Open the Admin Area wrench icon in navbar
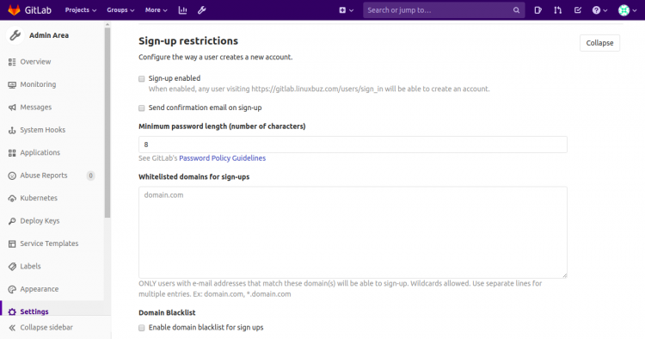The image size is (645, 339). 201,10
